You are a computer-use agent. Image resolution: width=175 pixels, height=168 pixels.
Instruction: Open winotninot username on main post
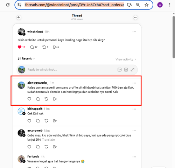pyautogui.click(x=35, y=32)
